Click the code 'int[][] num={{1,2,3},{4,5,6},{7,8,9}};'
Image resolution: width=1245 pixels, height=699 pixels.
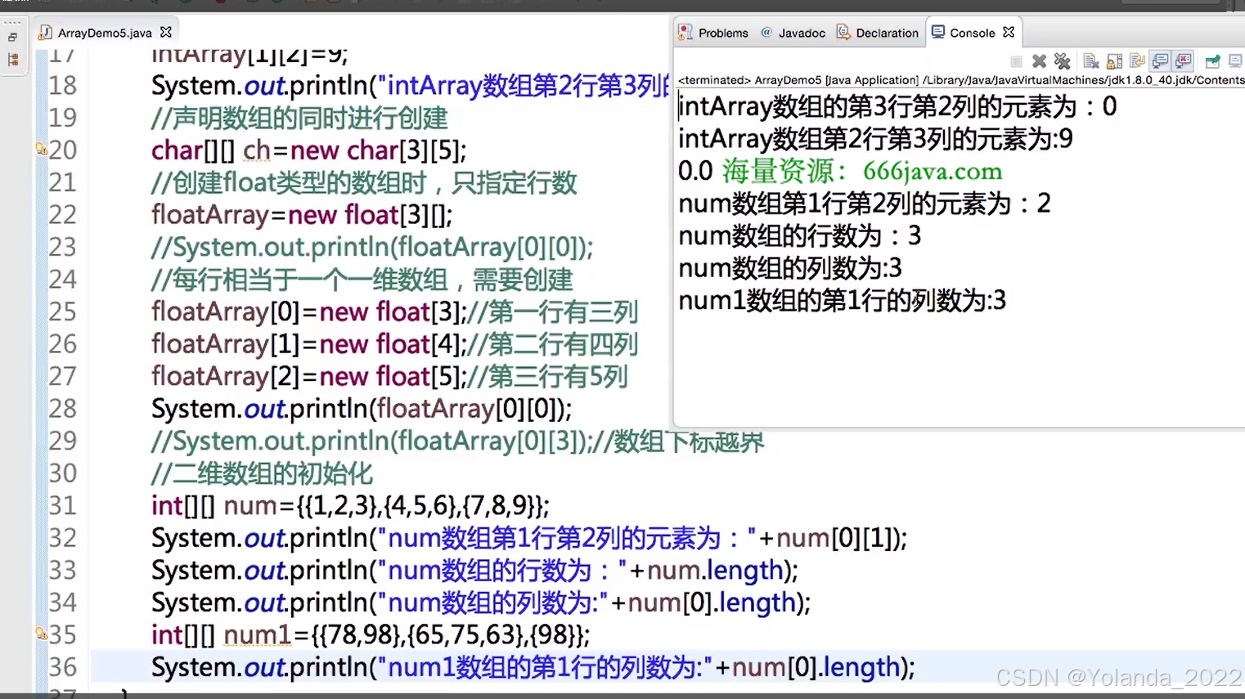click(350, 505)
